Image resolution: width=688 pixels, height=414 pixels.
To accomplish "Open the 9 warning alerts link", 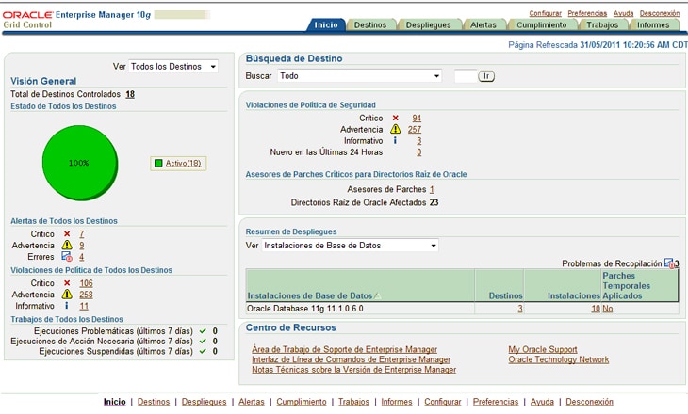I will point(82,246).
